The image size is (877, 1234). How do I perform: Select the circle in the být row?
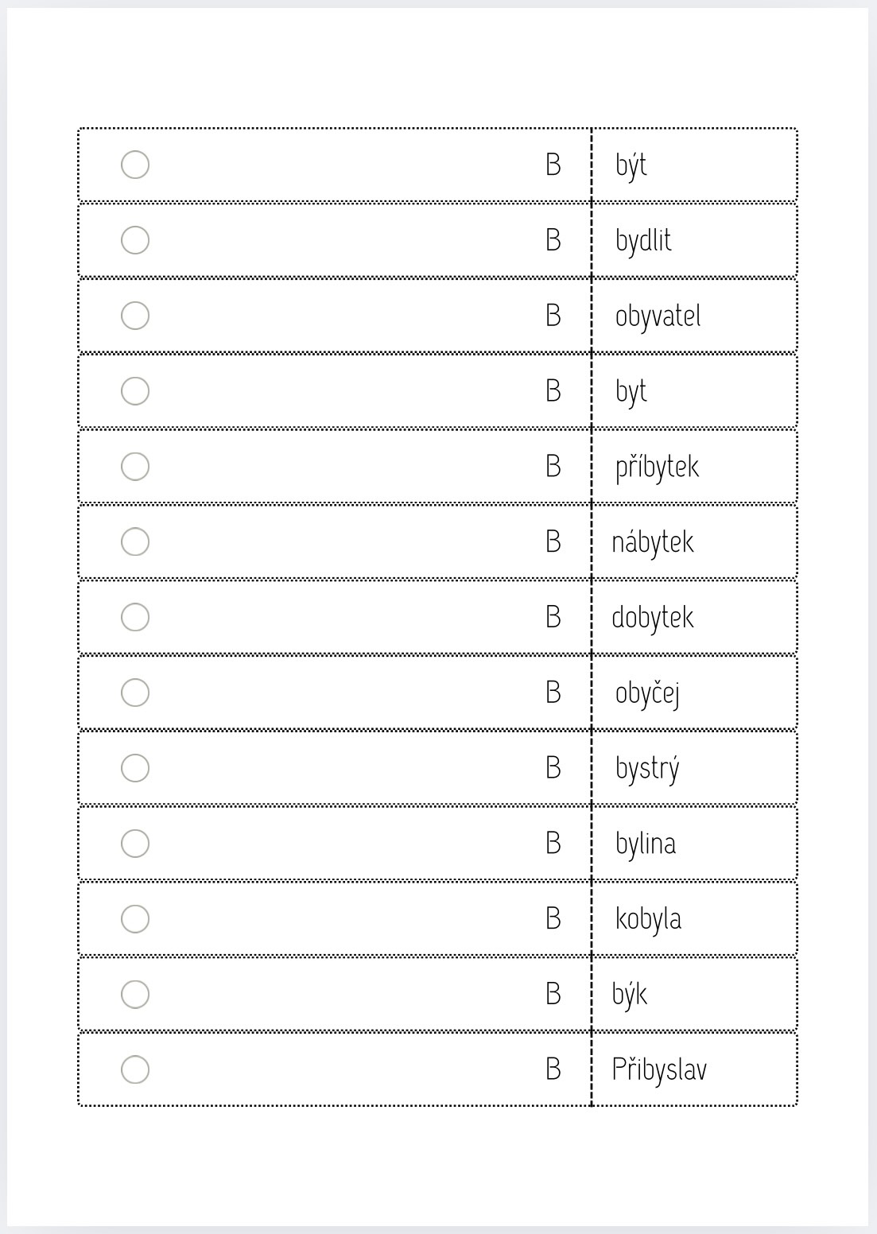tap(135, 165)
